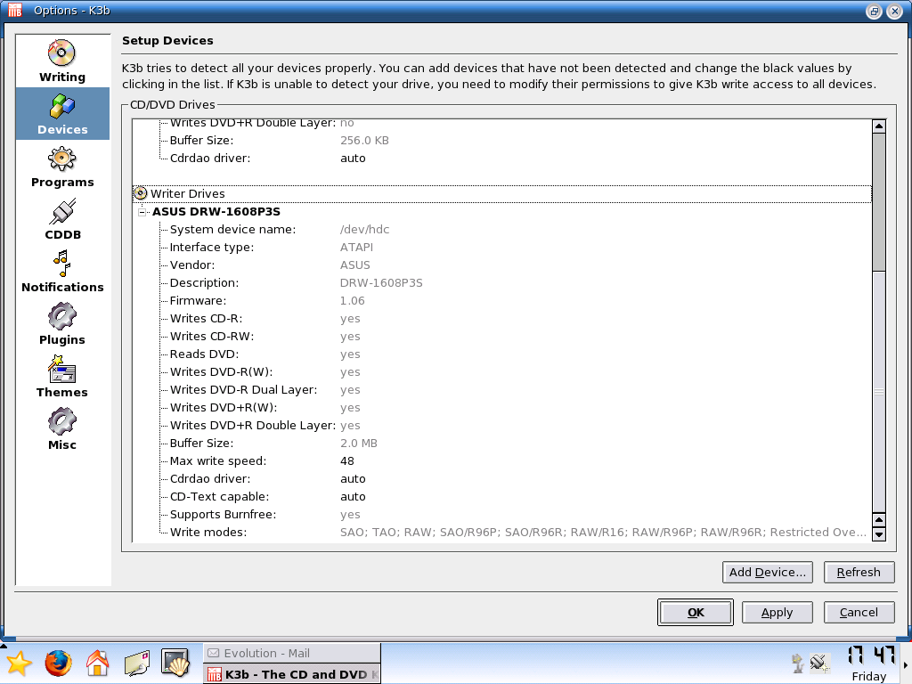The image size is (912, 684).
Task: Open the CDDB settings section
Action: coord(62,219)
